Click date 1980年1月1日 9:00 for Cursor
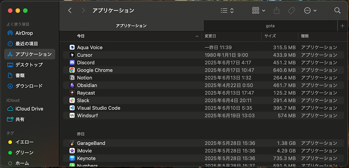 pyautogui.click(x=226, y=55)
